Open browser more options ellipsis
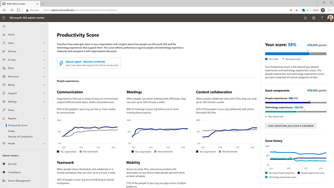 pyautogui.click(x=330, y=10)
